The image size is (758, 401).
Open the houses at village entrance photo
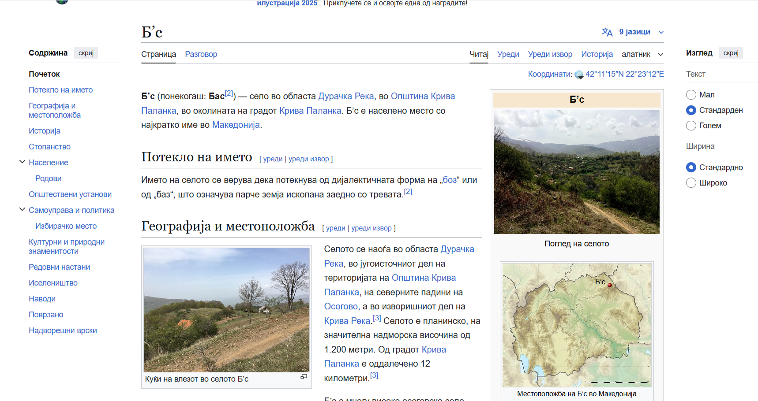click(x=226, y=310)
